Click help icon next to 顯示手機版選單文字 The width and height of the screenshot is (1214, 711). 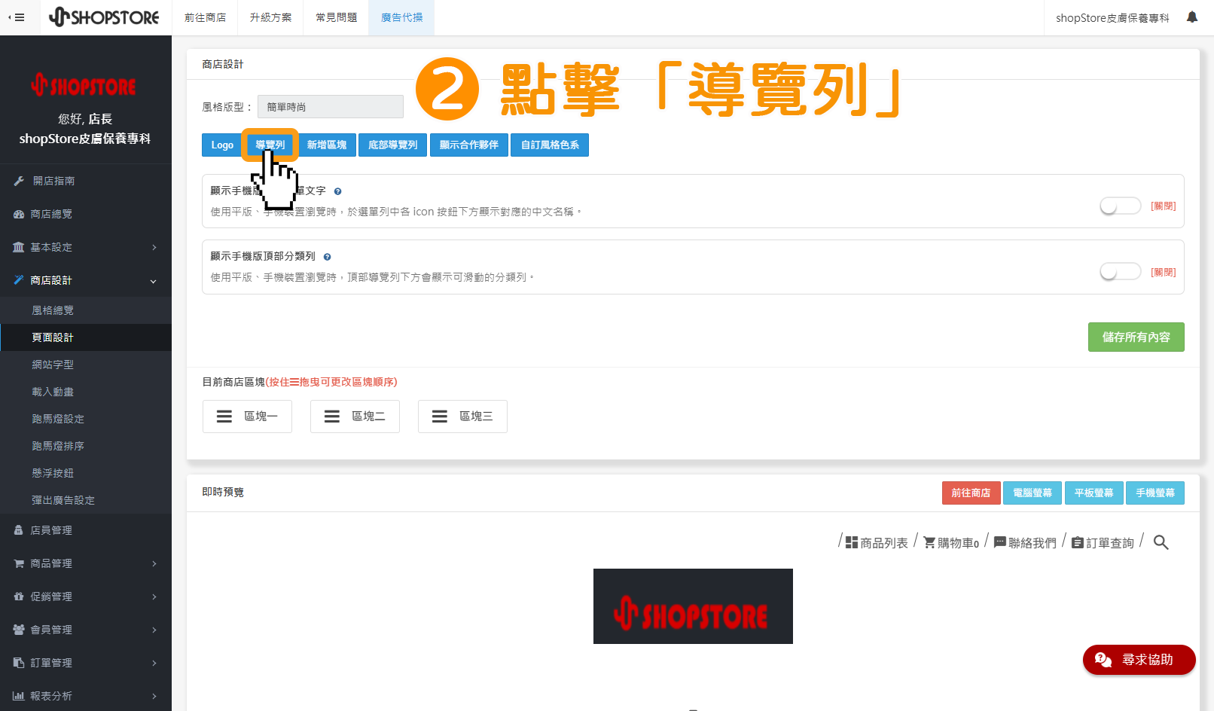click(x=337, y=191)
